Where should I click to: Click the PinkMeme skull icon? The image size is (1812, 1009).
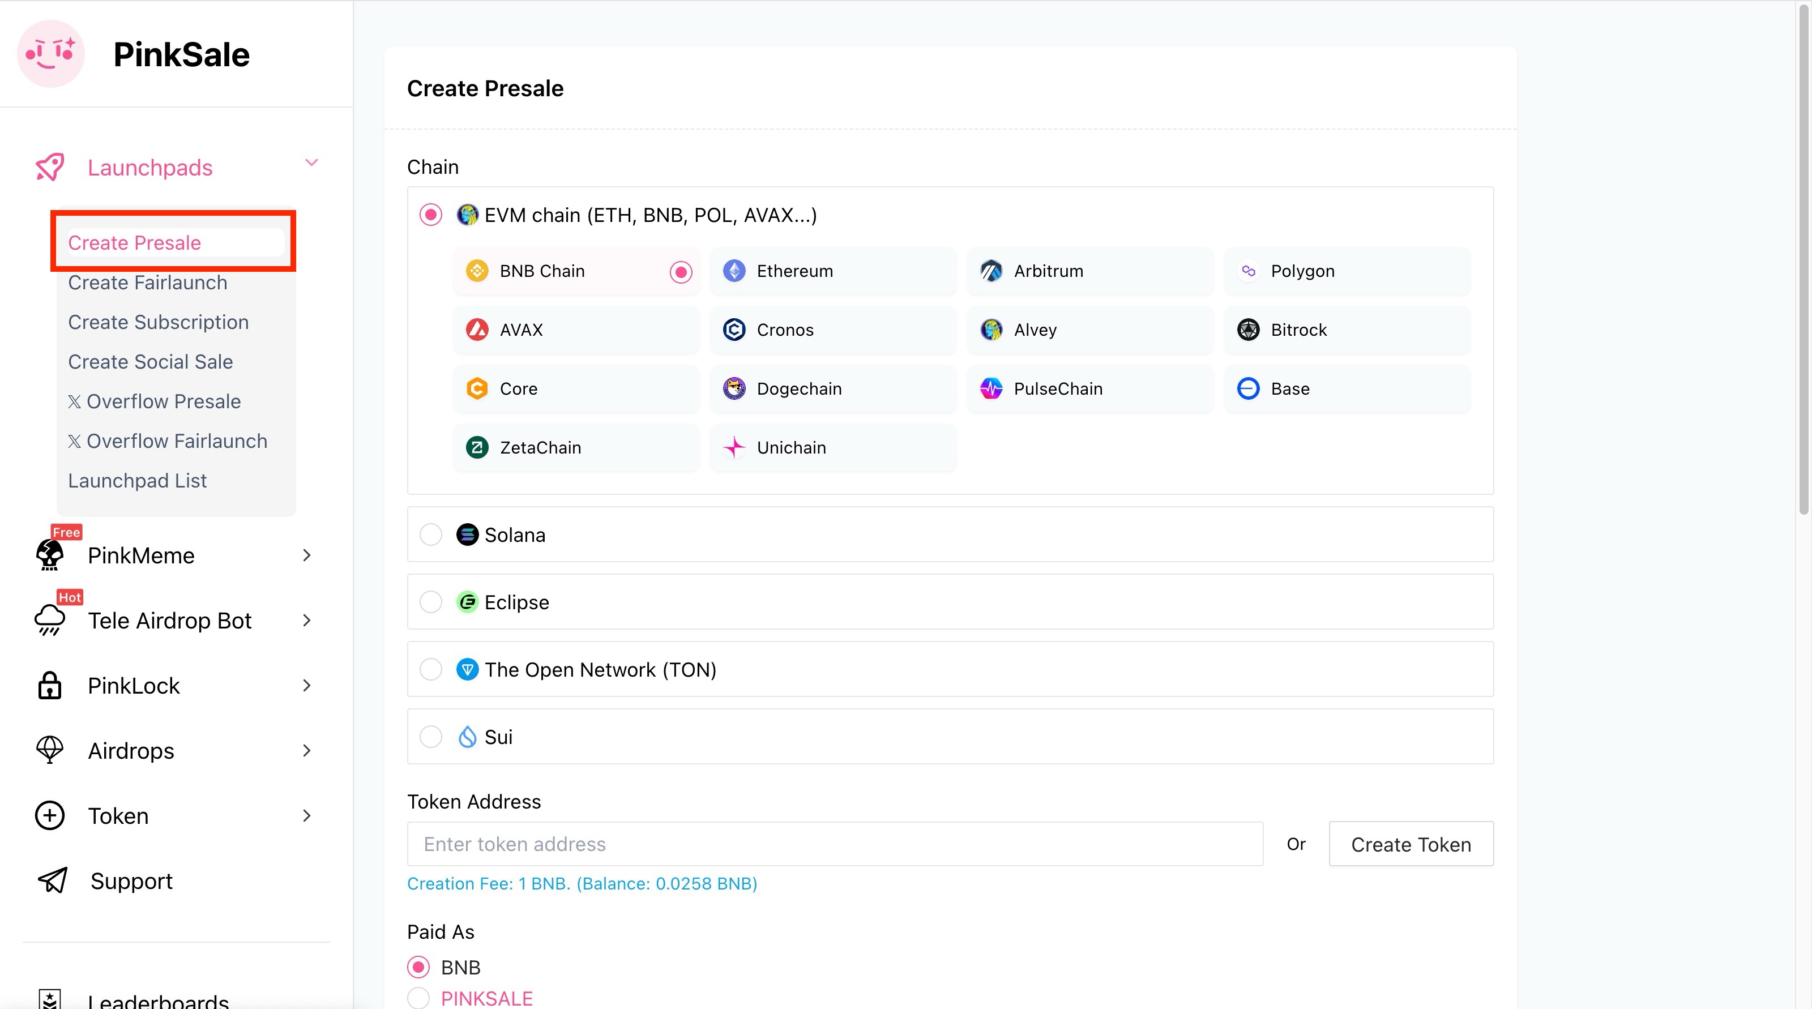click(50, 555)
